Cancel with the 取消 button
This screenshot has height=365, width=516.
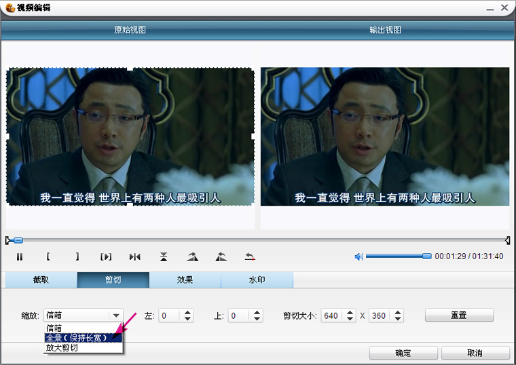[x=475, y=353]
